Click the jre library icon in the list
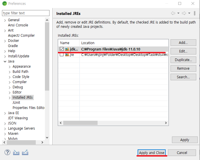Viewport: 200px width, 160px height. [67, 55]
